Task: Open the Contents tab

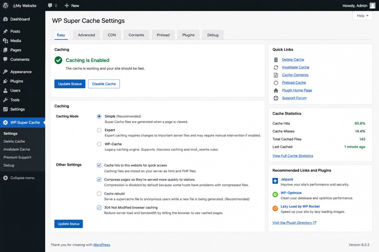Action: (x=136, y=35)
